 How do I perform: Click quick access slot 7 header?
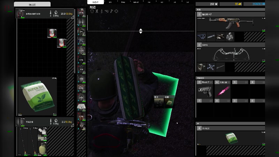pos(205,101)
